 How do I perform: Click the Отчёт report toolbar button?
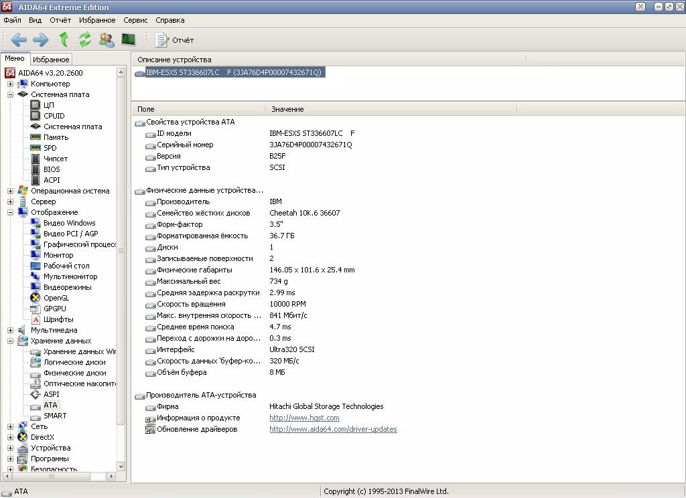click(x=174, y=40)
